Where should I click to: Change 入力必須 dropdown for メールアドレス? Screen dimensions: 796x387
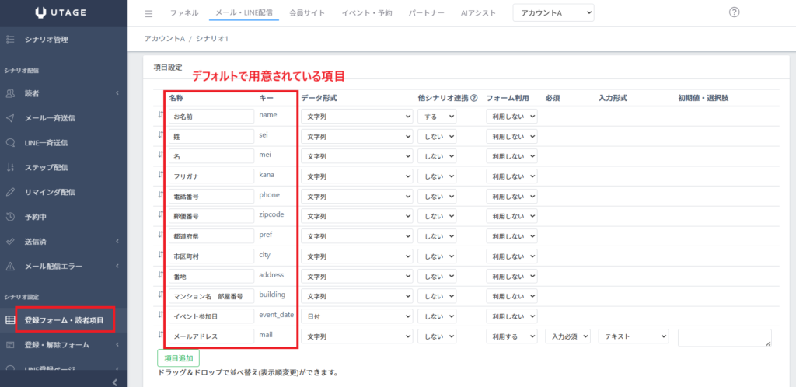pos(567,337)
